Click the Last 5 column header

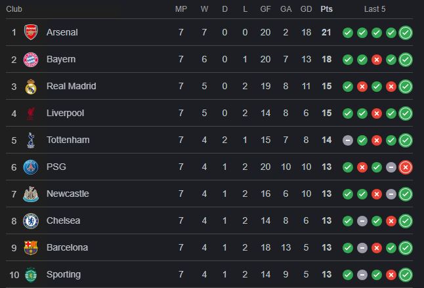375,9
